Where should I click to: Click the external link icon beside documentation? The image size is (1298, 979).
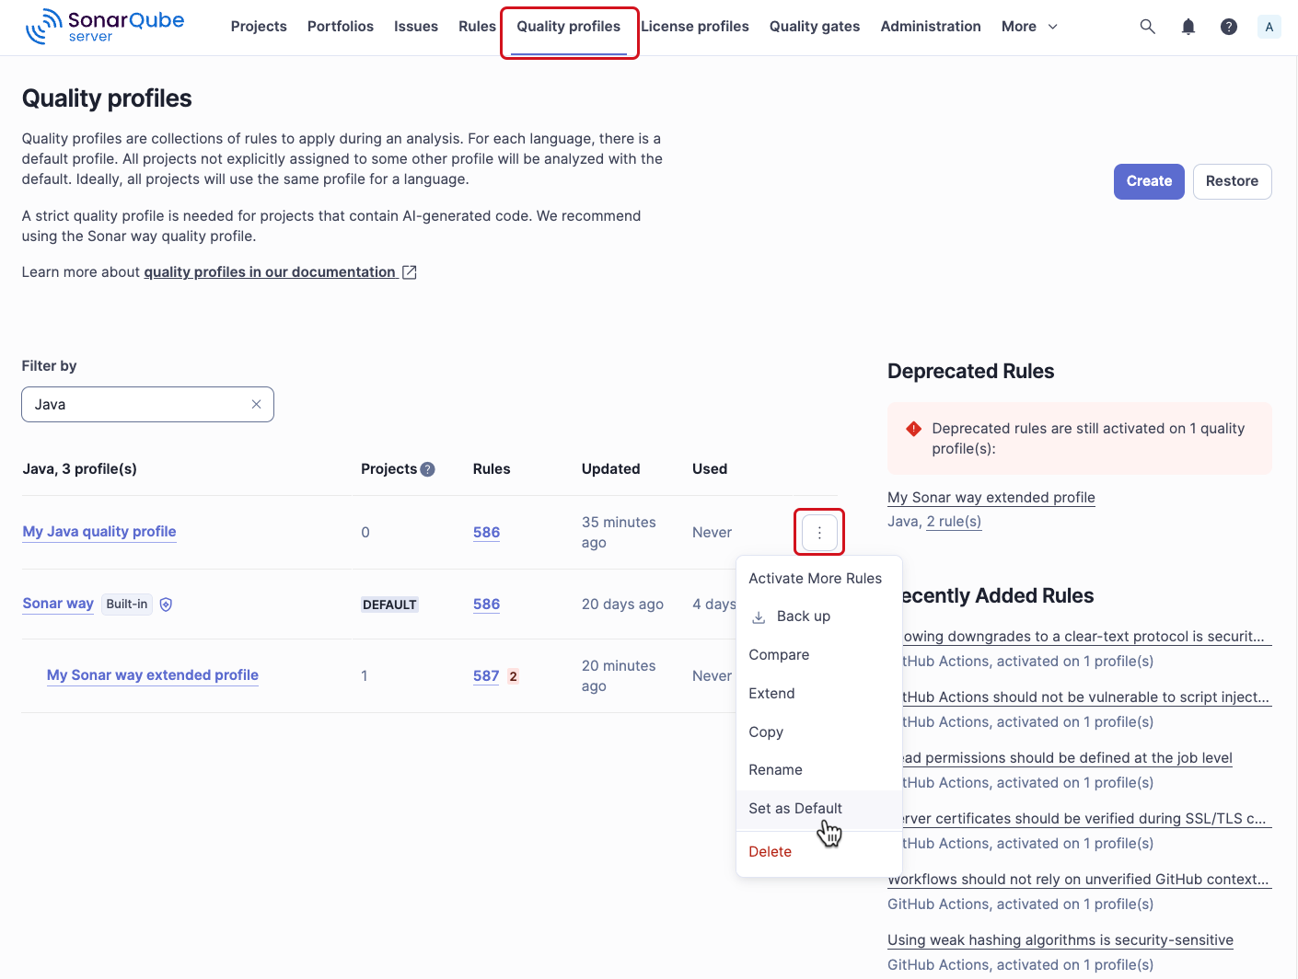[x=410, y=272]
